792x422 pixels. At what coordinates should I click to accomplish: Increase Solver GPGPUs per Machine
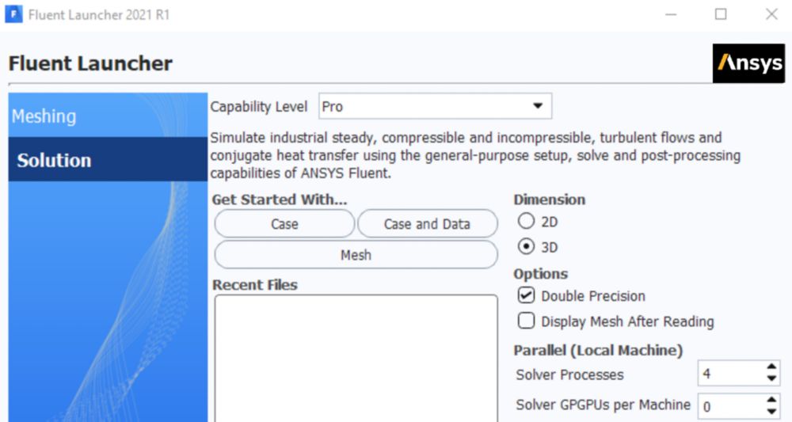tap(772, 400)
